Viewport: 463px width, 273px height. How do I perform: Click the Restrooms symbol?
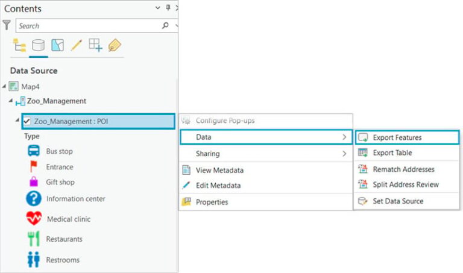34,259
